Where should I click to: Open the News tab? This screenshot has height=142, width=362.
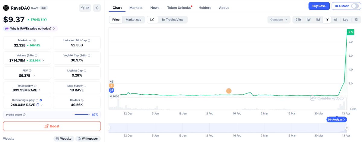click(x=155, y=8)
